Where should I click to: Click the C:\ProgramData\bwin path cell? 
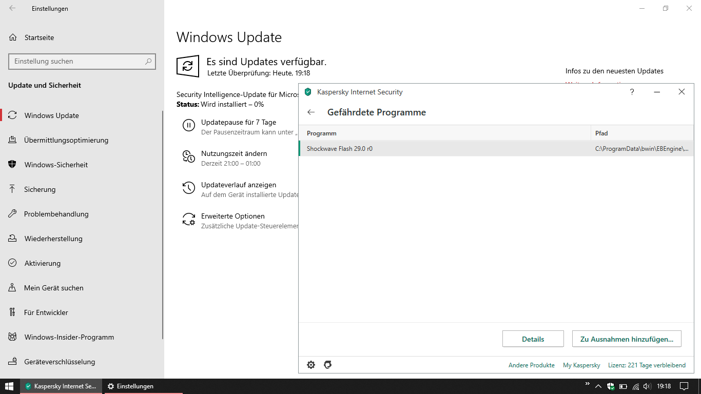point(641,149)
